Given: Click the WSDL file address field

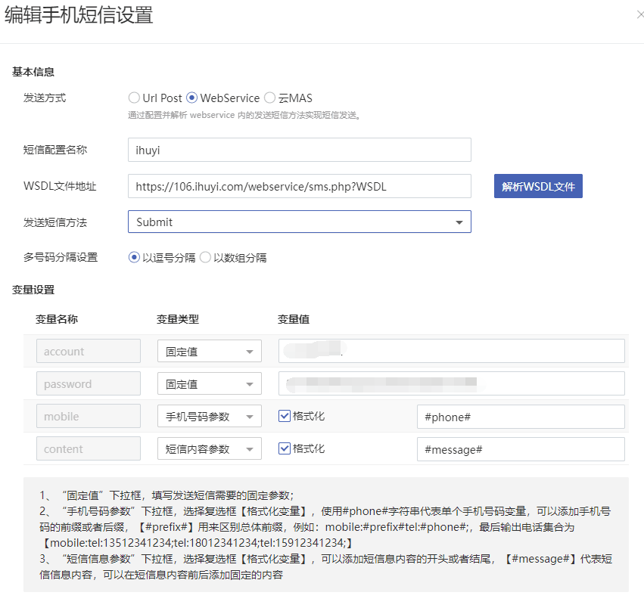Looking at the screenshot, I should 300,186.
